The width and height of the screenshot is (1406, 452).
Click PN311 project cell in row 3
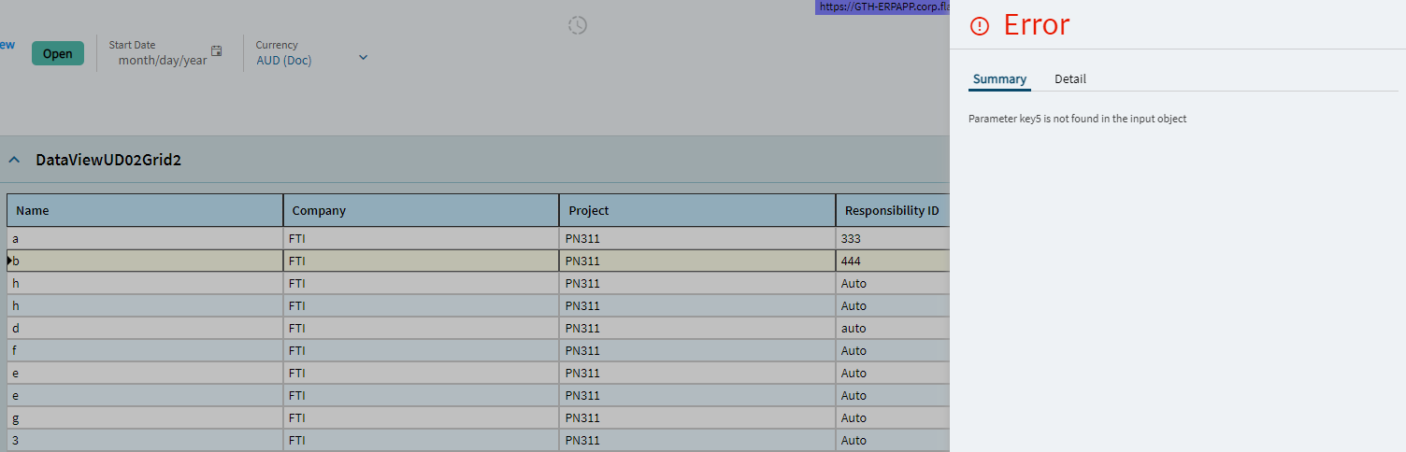[x=697, y=440]
